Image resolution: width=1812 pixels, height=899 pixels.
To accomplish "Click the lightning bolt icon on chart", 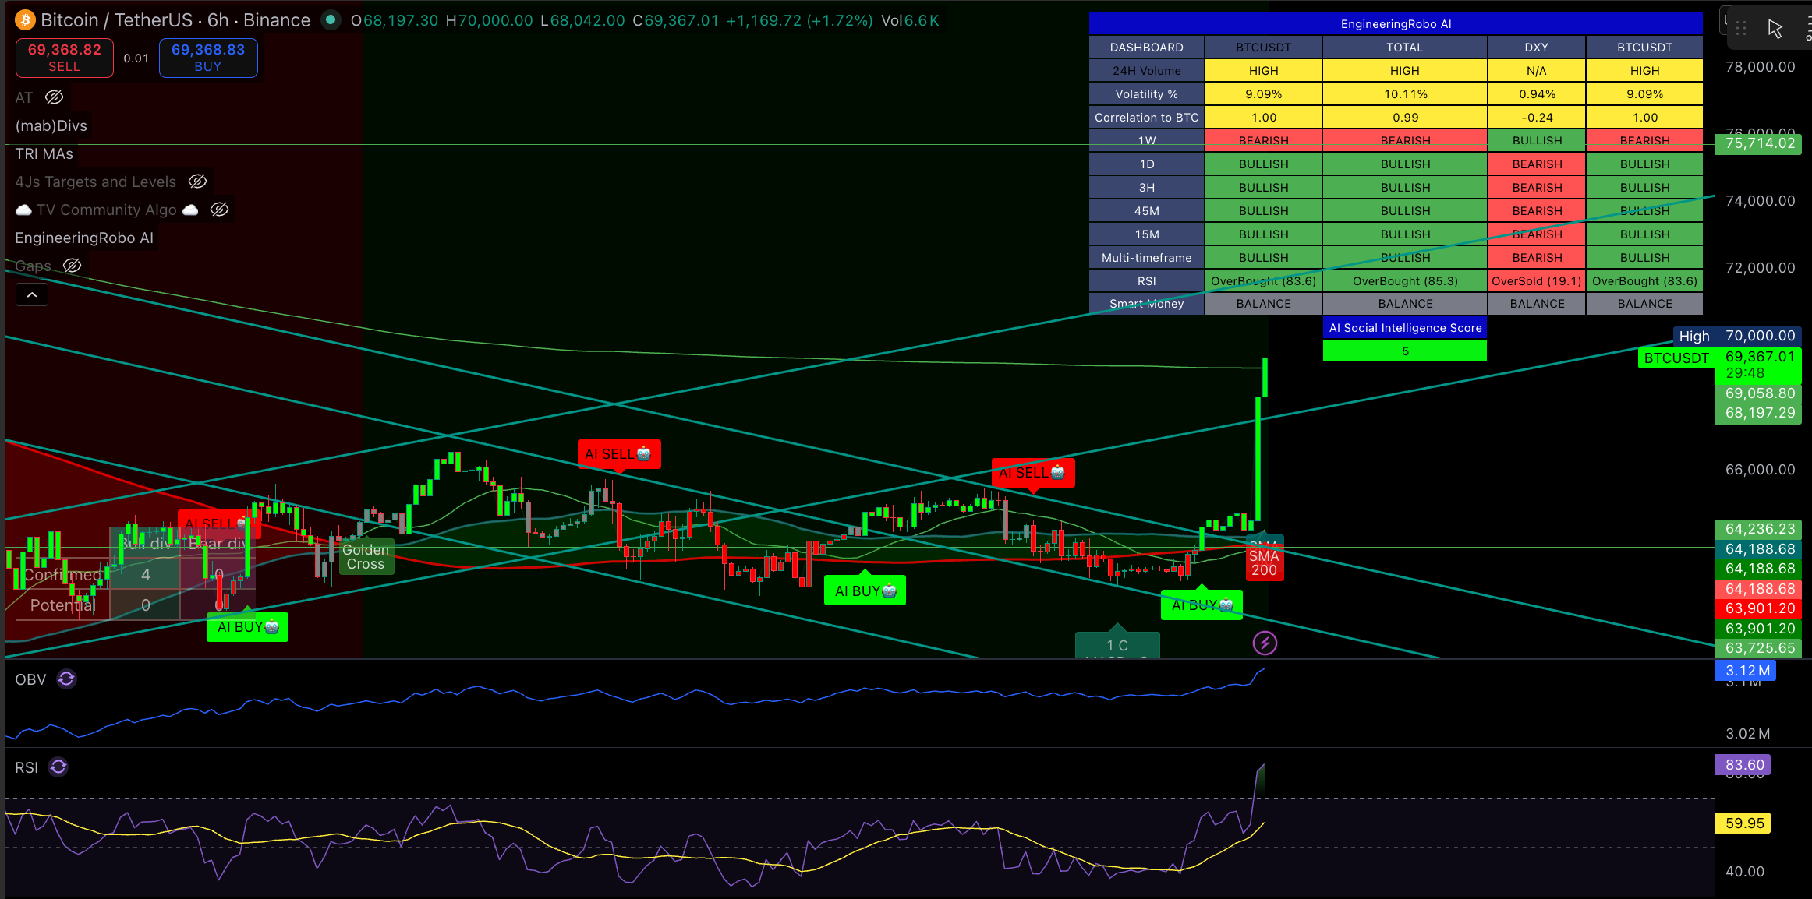I will tap(1265, 643).
